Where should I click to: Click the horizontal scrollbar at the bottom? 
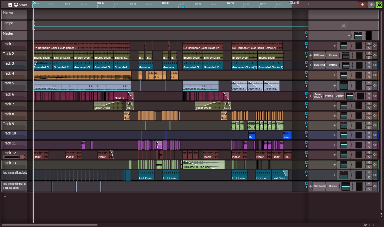(49, 225)
